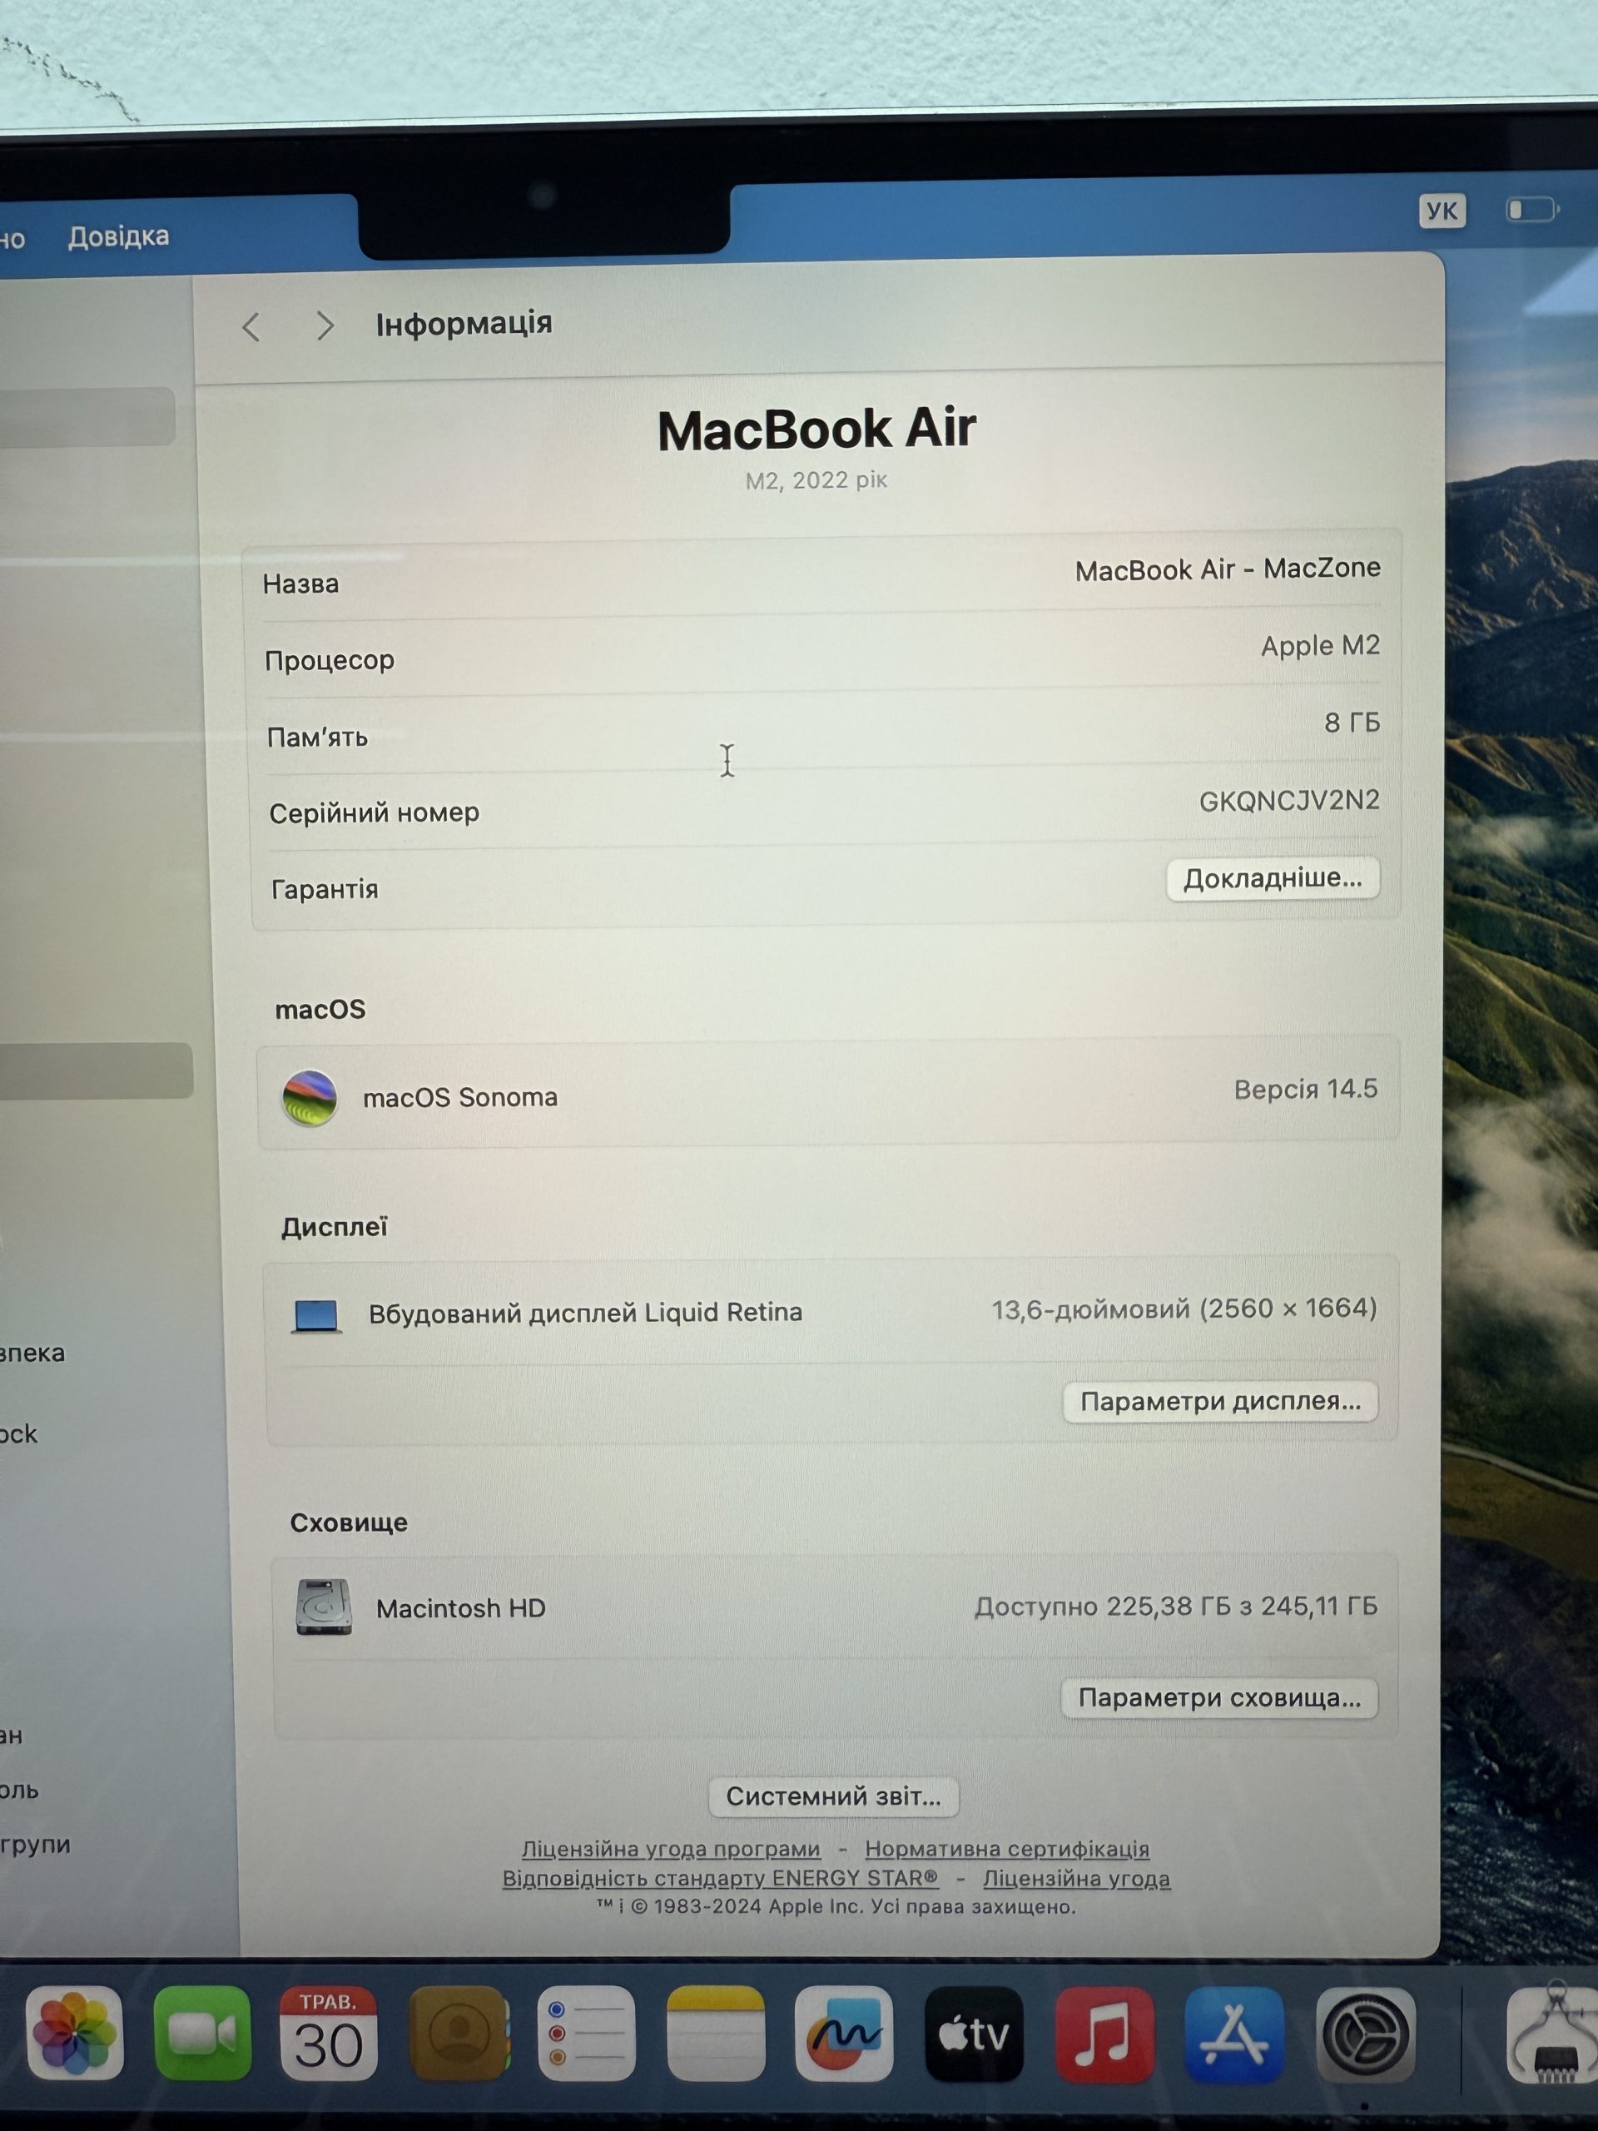This screenshot has width=1598, height=2131.
Task: Click Доступно 225,38 ГБ з 245,11 ГБ
Action: tap(1175, 1606)
